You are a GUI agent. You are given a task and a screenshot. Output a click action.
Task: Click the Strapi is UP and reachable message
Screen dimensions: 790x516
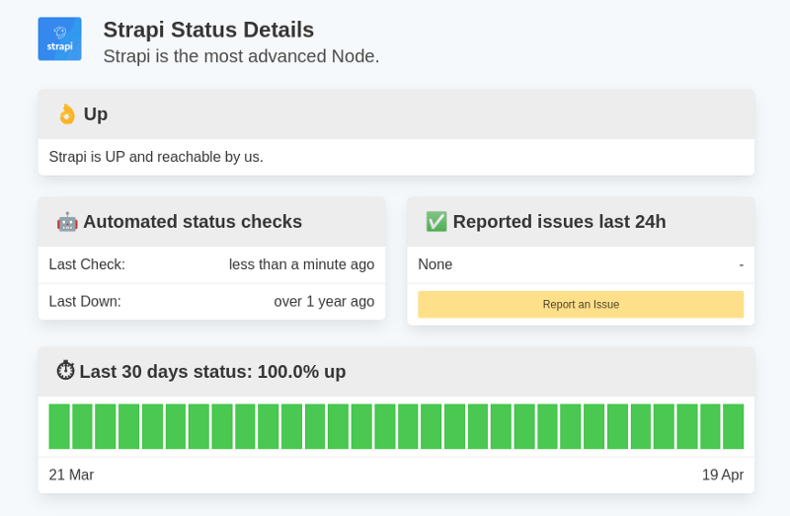tap(156, 157)
